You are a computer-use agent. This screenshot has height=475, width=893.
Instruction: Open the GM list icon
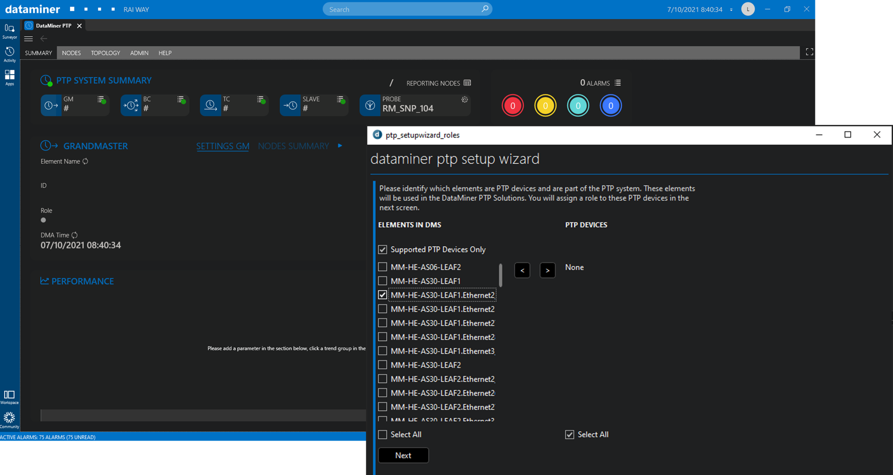pos(101,99)
